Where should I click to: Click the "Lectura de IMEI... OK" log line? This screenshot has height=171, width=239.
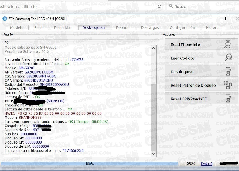pyautogui.click(x=22, y=97)
